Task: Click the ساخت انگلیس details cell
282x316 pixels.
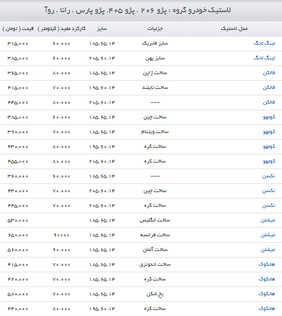Action: point(155,220)
